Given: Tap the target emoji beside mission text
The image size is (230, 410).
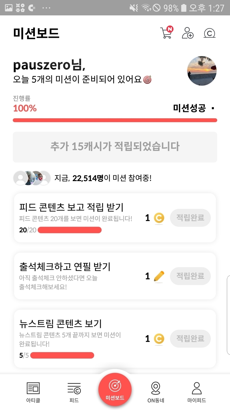Looking at the screenshot, I should pyautogui.click(x=147, y=80).
